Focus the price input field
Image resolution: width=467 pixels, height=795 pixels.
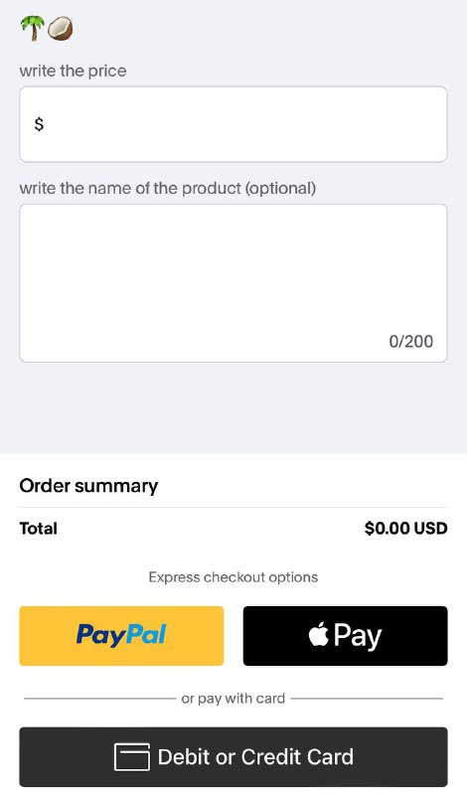click(233, 124)
